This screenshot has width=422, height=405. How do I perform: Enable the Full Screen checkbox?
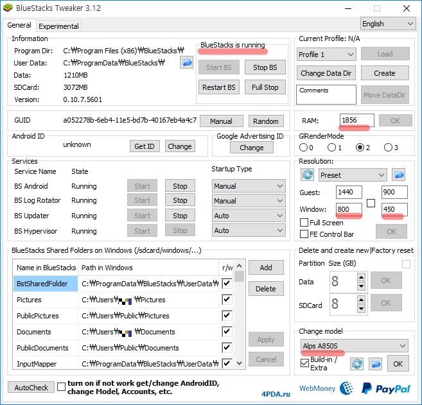point(304,223)
